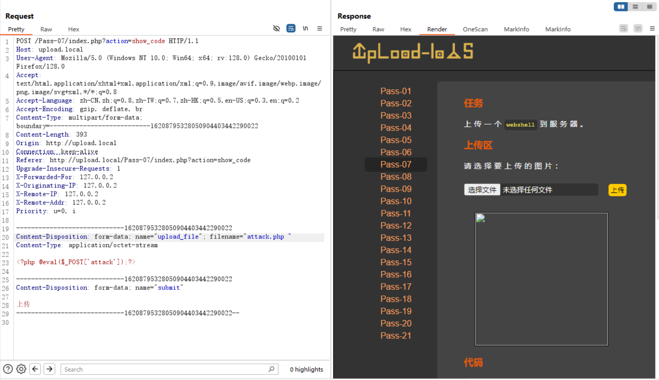Open Pass-18 link
This screenshot has height=380, width=659.
pyautogui.click(x=396, y=299)
